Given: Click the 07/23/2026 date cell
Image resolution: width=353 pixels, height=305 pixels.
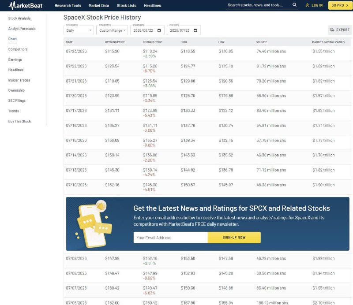Looking at the screenshot, I should pyautogui.click(x=76, y=51).
